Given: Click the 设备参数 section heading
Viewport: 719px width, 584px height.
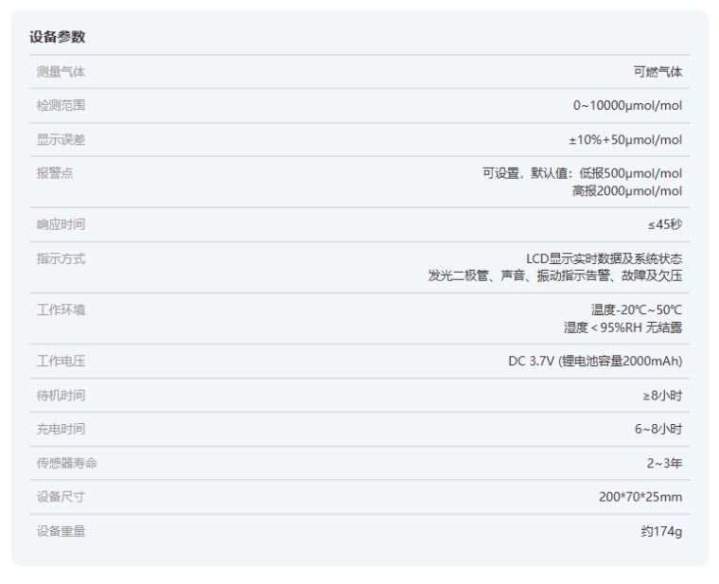Looking at the screenshot, I should [57, 37].
